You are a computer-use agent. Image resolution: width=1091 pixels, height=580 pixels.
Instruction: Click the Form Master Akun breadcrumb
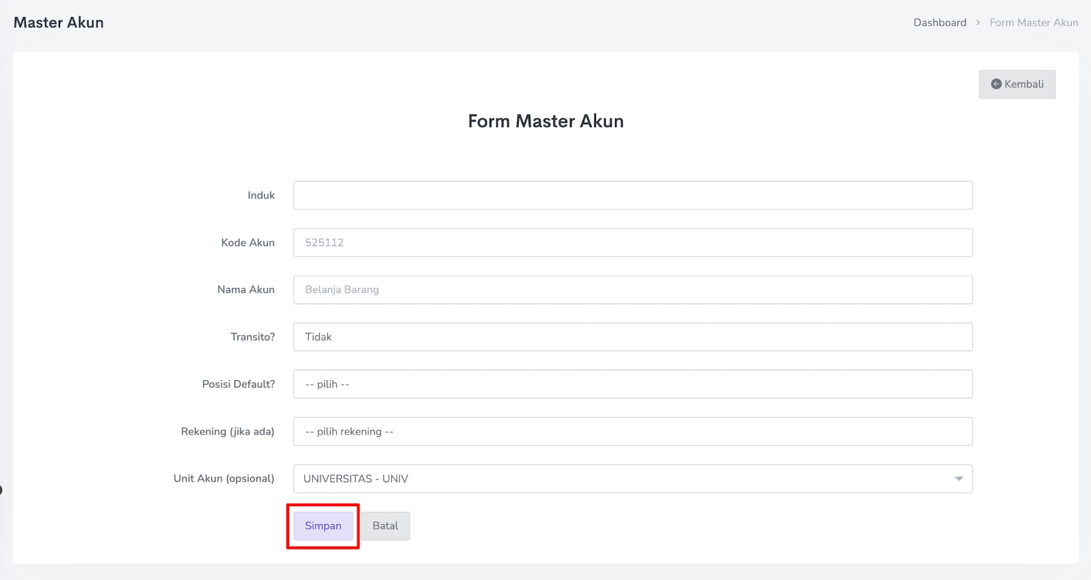[1034, 23]
